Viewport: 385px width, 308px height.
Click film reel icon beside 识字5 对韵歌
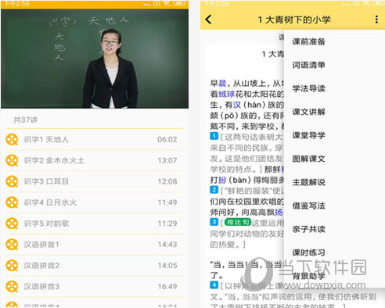point(12,224)
